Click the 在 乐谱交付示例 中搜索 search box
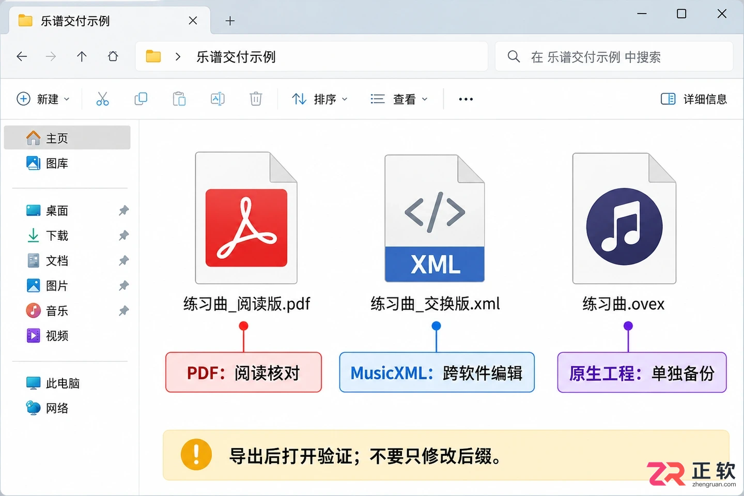 [x=614, y=56]
